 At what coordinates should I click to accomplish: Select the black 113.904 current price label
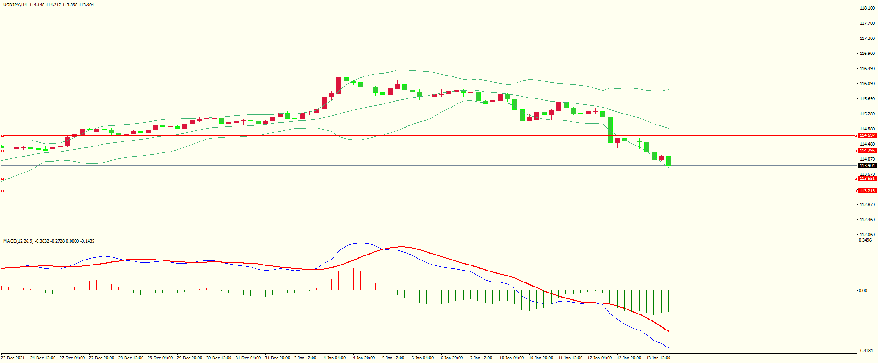click(867, 166)
